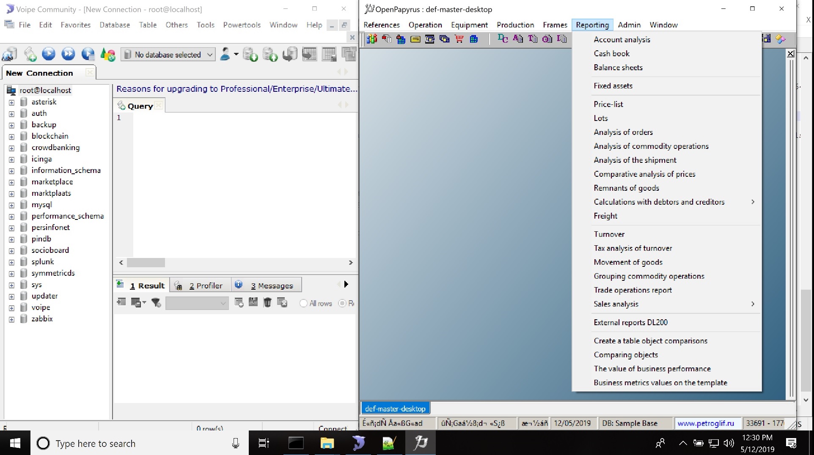This screenshot has height=455, width=814.
Task: Click the insert new row grid icon
Action: click(239, 302)
